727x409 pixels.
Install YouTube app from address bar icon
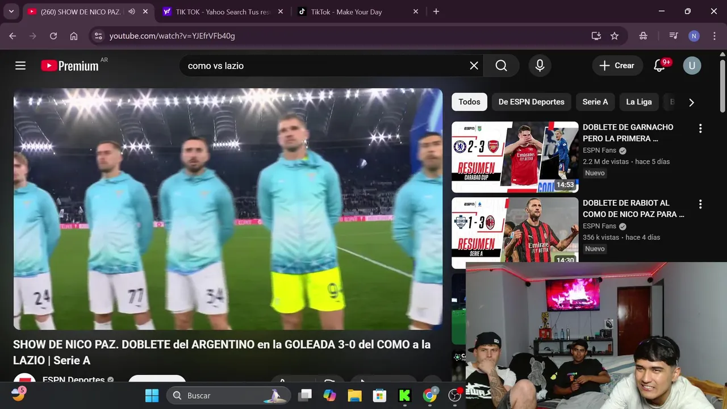pos(596,36)
